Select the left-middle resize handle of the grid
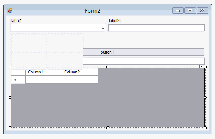This screenshot has height=139, width=215. (x=10, y=97)
